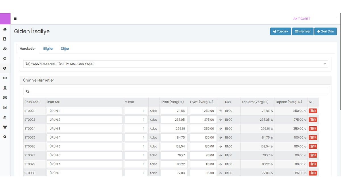
Task: Delete ÜRÜN 1 row with Sil button
Action: point(313,111)
